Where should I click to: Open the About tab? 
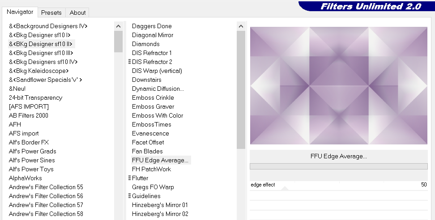(x=77, y=13)
